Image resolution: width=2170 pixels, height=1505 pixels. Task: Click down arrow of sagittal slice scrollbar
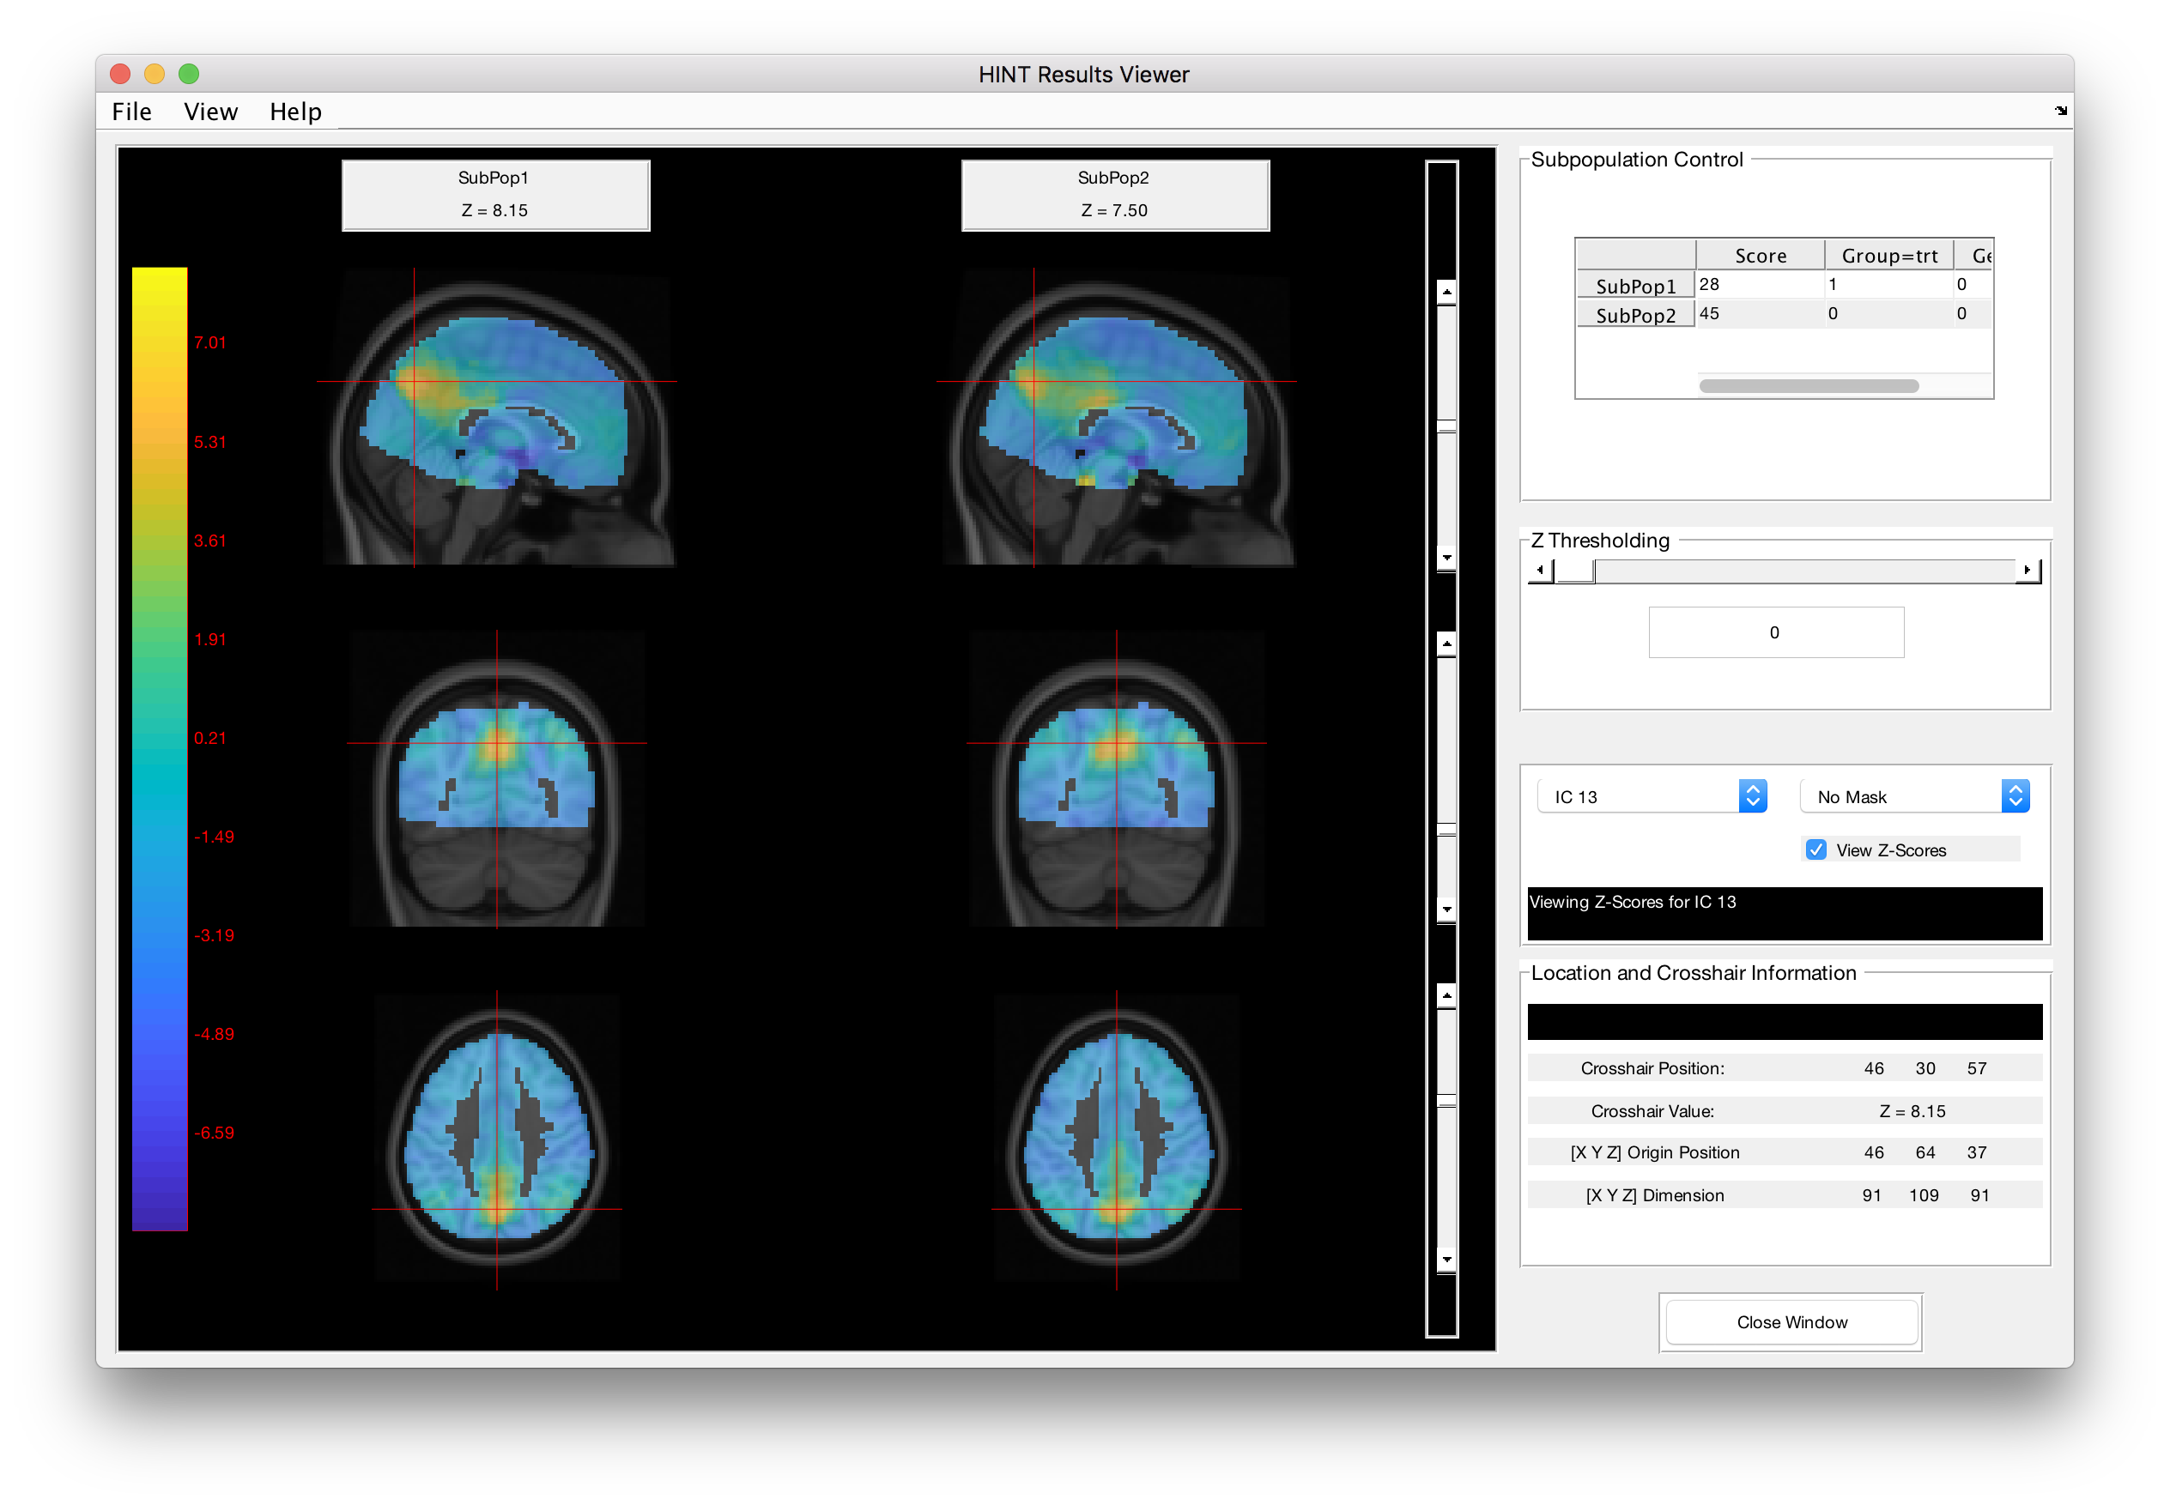[1446, 559]
